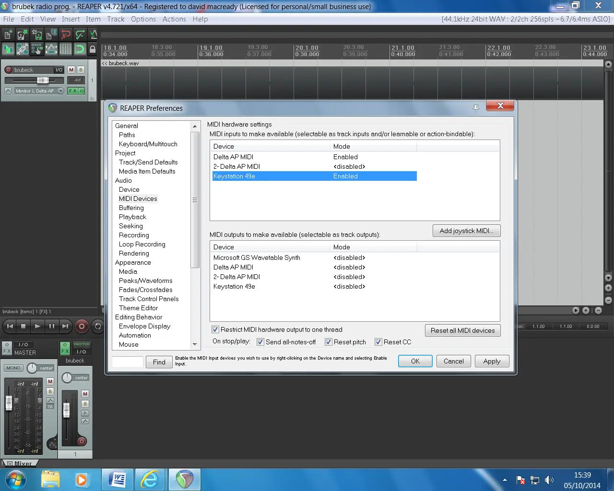Click the New project toolbar icon

(x=8, y=35)
